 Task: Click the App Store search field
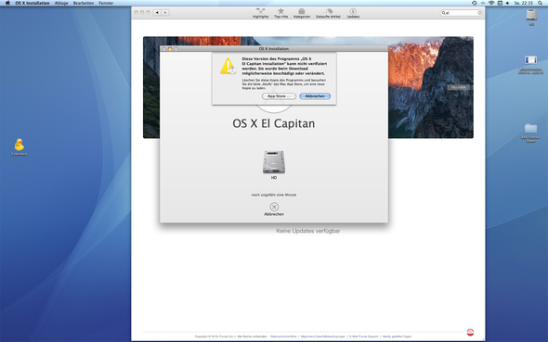461,13
